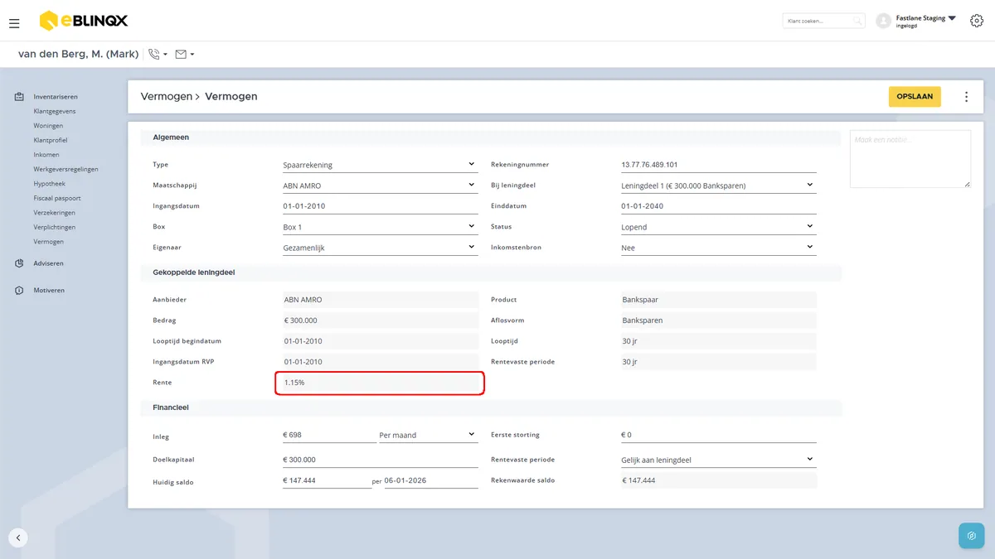Click the envelope mail icon
This screenshot has height=559, width=995.
point(181,55)
